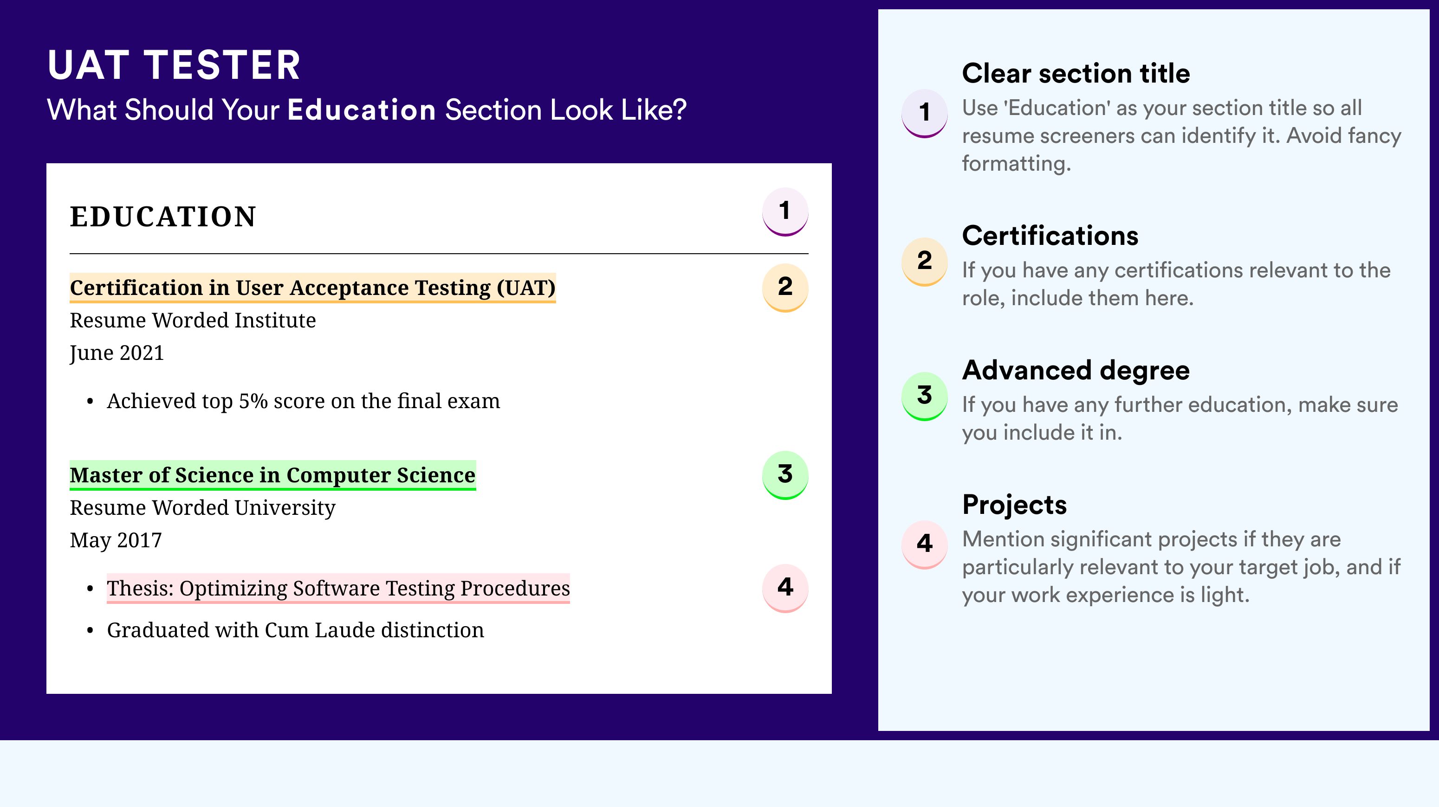Click the Achieved top 5% score bullet

point(303,401)
